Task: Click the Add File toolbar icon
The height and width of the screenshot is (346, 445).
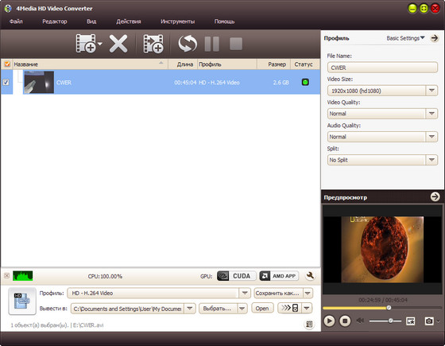Action: click(x=86, y=44)
